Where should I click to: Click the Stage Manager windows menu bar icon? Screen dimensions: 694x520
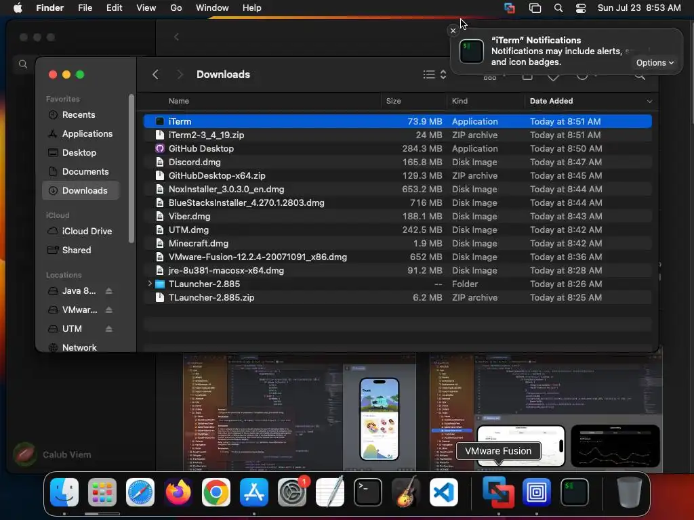[535, 8]
